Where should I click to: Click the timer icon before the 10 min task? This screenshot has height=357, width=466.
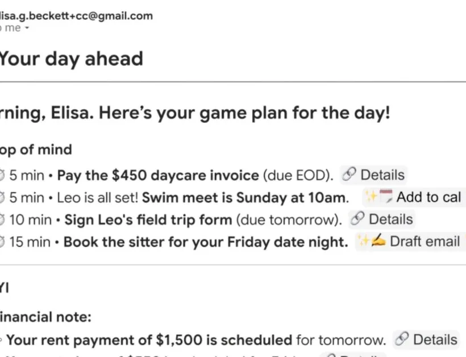2,219
